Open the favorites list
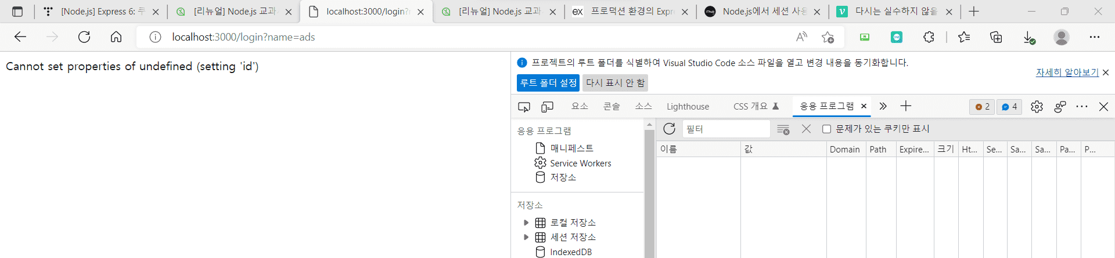This screenshot has width=1115, height=258. pos(964,37)
